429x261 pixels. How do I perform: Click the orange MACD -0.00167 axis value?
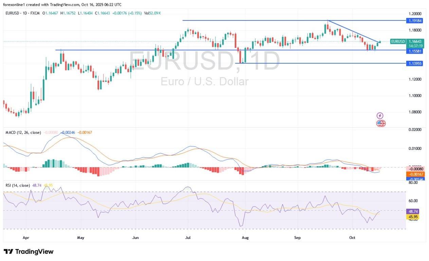(x=414, y=174)
